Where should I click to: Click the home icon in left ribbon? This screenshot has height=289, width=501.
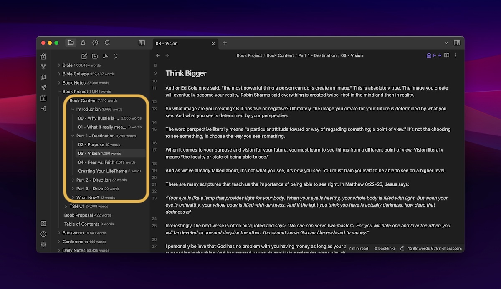pyautogui.click(x=43, y=56)
